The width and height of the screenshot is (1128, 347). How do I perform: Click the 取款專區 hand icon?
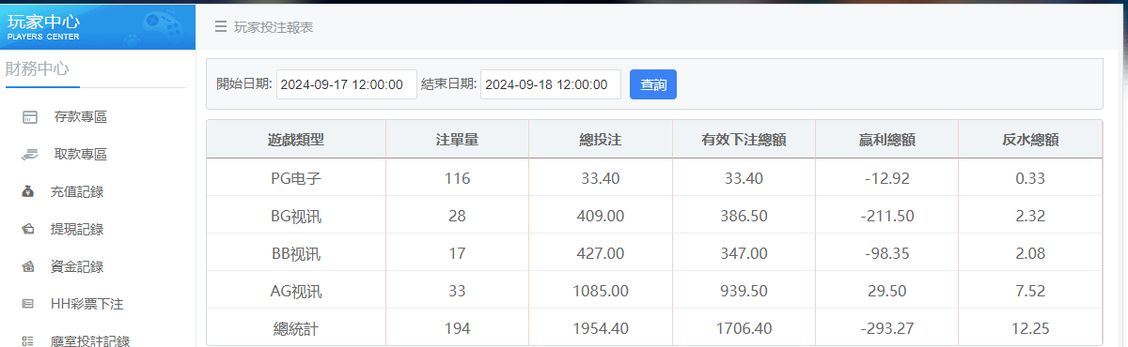[30, 155]
